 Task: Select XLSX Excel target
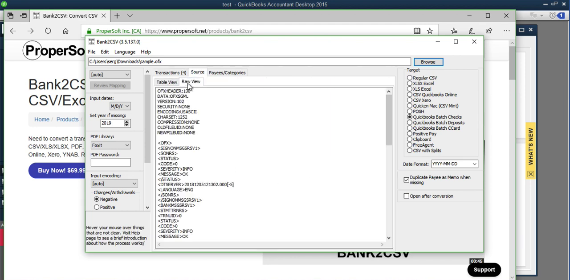pyautogui.click(x=409, y=84)
